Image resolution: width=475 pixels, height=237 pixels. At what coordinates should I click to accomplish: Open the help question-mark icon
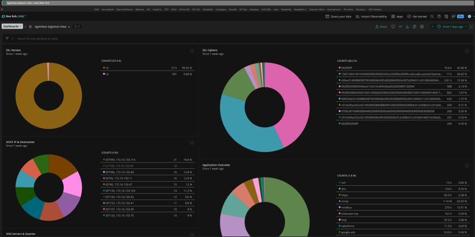(x=439, y=16)
